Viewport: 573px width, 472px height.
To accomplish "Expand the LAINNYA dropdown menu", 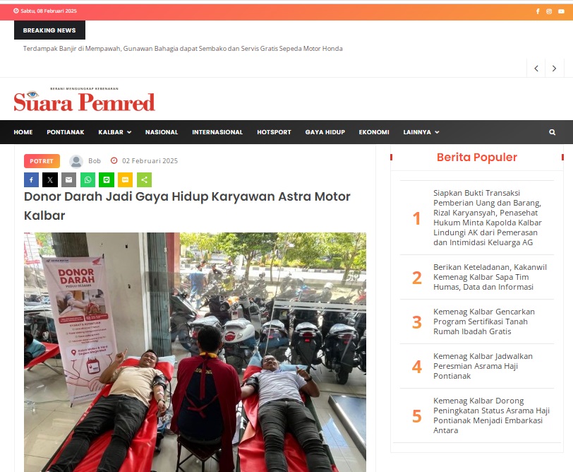I will click(421, 132).
